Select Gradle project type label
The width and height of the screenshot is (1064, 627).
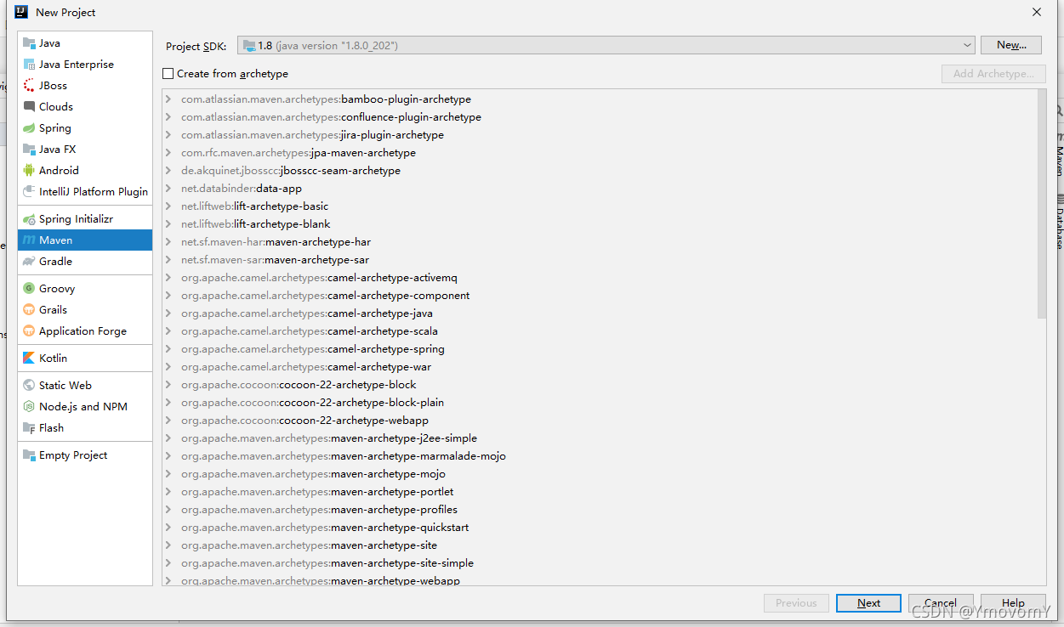(x=55, y=262)
